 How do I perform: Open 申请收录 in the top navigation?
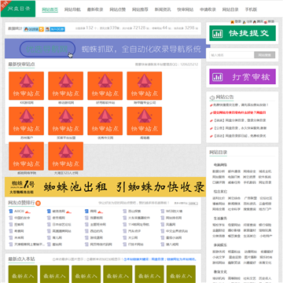point(208,9)
